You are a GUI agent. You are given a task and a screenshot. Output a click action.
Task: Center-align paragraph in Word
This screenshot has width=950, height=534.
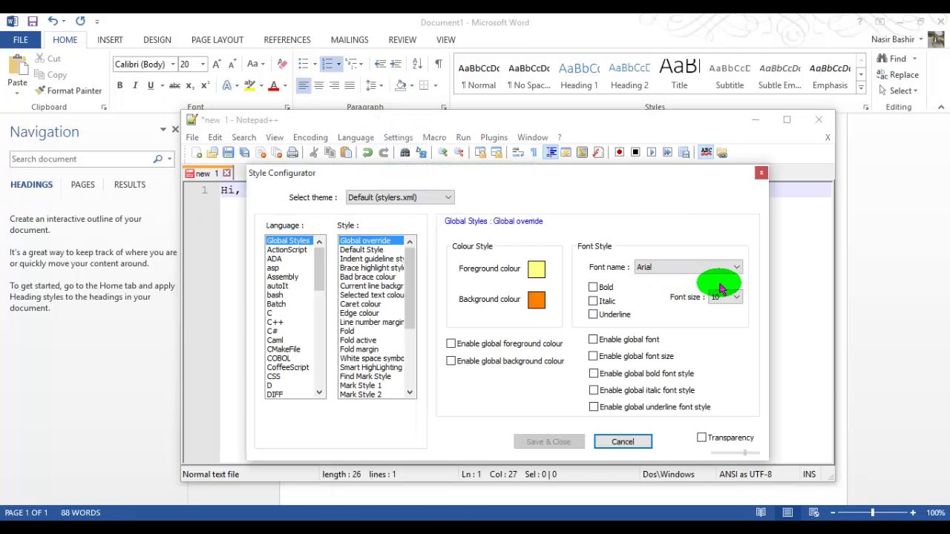click(318, 85)
